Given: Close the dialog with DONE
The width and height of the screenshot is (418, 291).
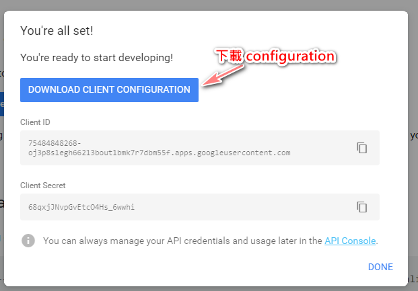Looking at the screenshot, I should click(380, 267).
